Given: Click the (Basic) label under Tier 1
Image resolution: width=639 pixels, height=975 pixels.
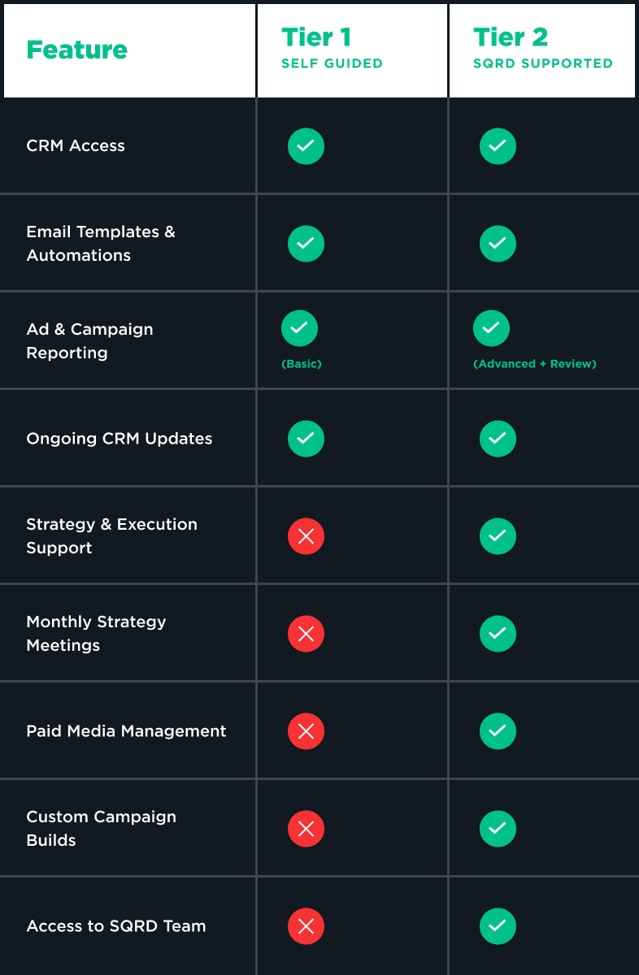Looking at the screenshot, I should [302, 364].
